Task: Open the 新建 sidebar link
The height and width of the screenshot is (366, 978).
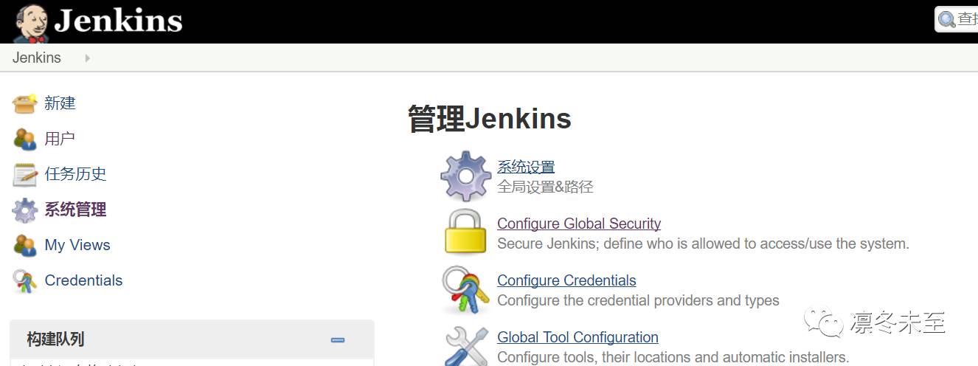Action: [60, 103]
